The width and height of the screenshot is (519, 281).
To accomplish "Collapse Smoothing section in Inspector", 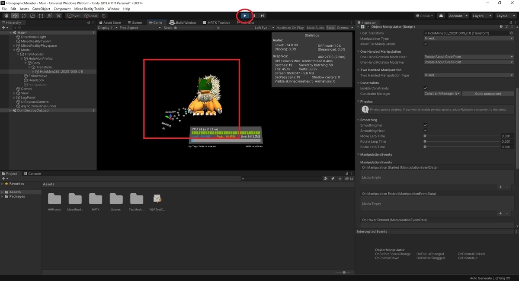I will [x=358, y=120].
